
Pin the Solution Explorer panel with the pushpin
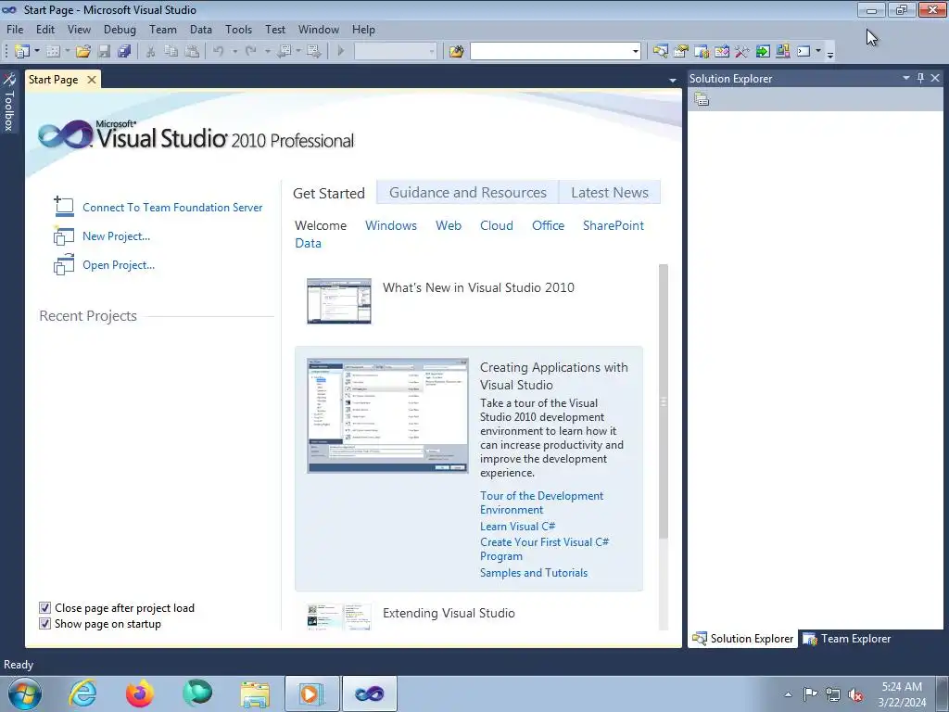(920, 78)
